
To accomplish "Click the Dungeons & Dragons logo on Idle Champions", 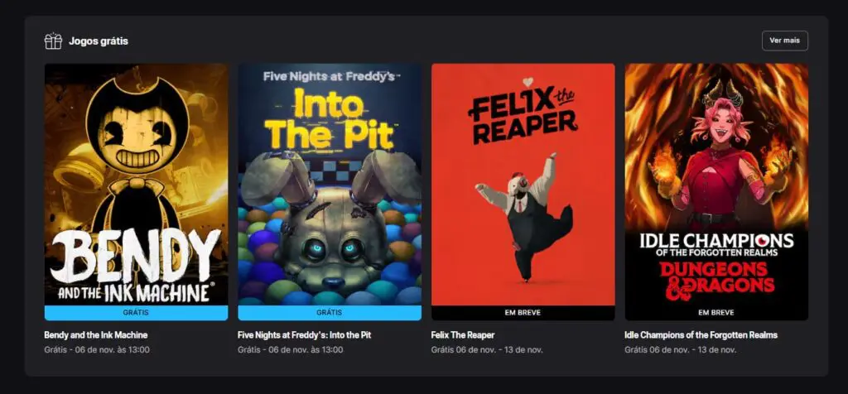I will point(716,278).
